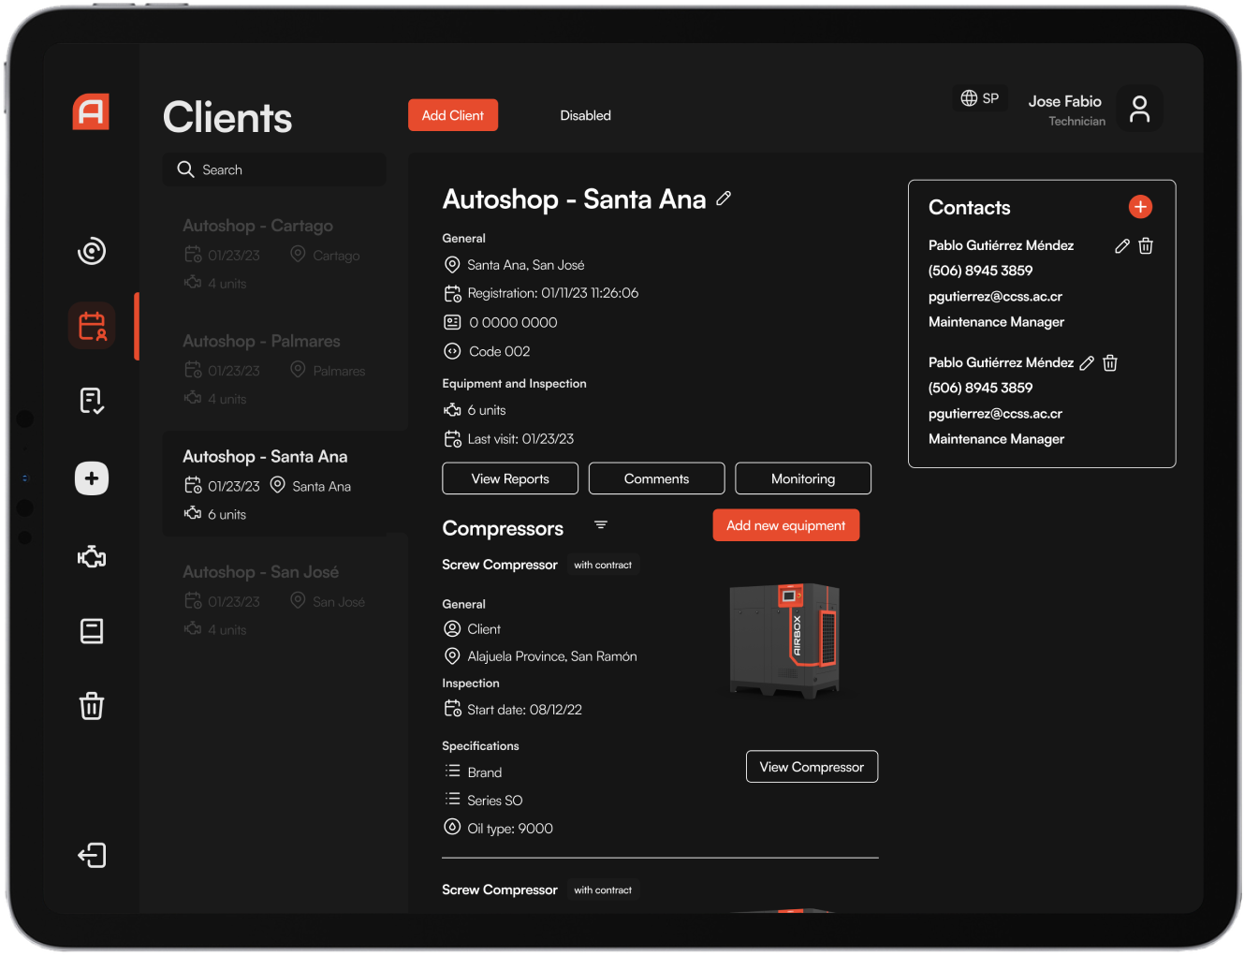1244x956 pixels.
Task: Click the Jose Fabio user name
Action: point(1065,101)
